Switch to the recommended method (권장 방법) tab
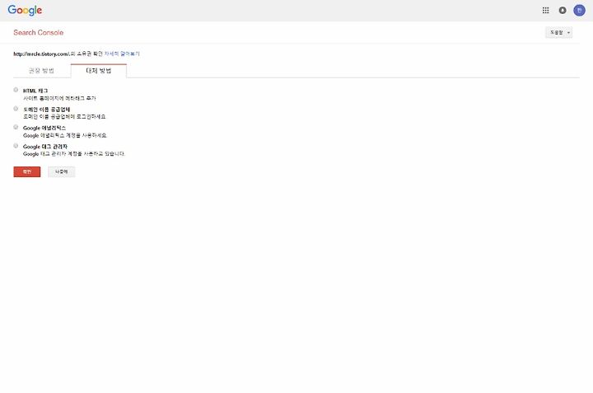The height and width of the screenshot is (393, 593). (x=42, y=71)
